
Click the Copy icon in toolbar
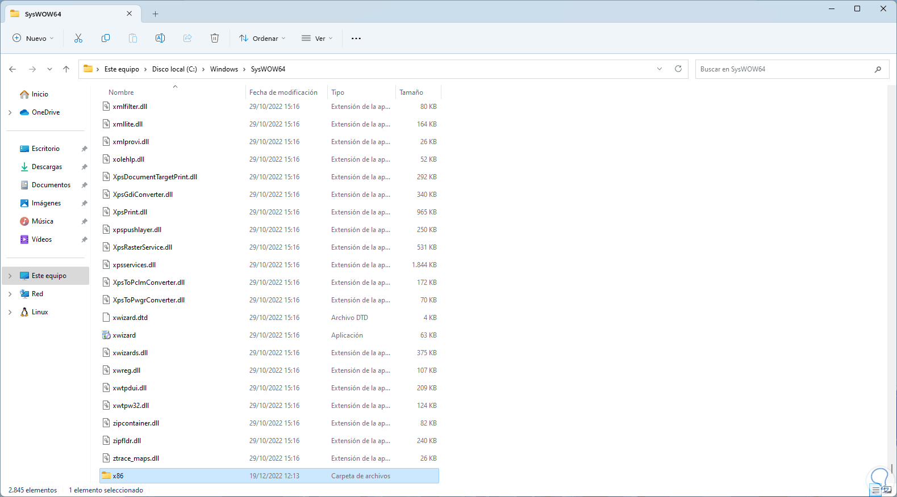point(106,38)
